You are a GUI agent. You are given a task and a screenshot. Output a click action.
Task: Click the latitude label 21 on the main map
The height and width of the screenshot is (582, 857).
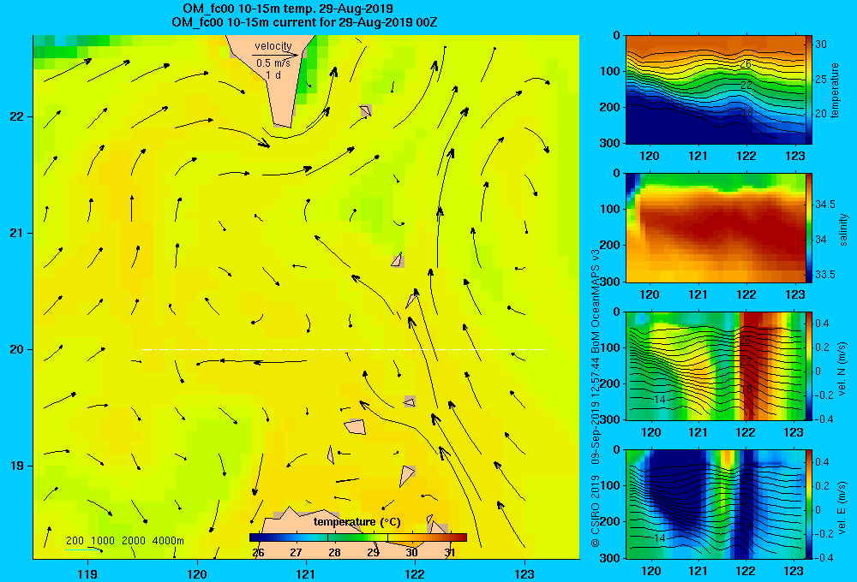click(x=16, y=233)
